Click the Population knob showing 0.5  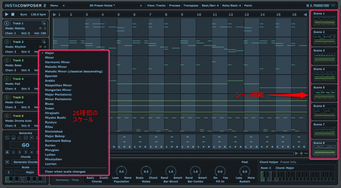[x=121, y=171]
